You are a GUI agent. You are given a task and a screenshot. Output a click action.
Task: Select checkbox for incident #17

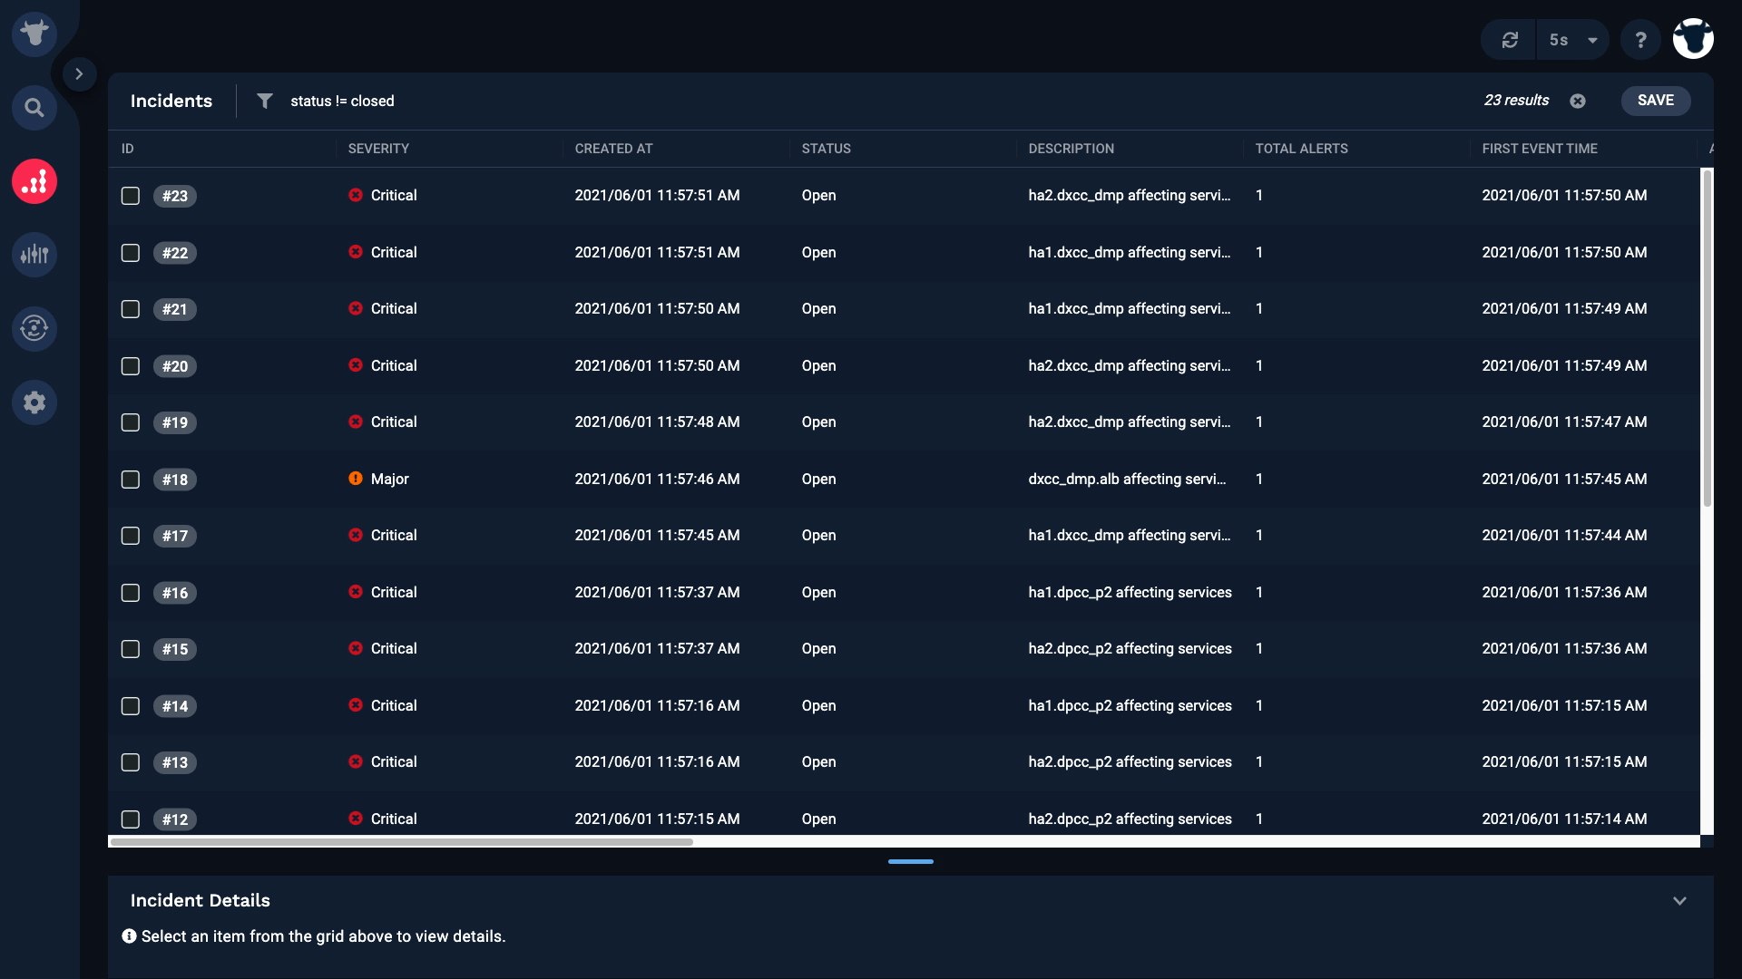(131, 536)
